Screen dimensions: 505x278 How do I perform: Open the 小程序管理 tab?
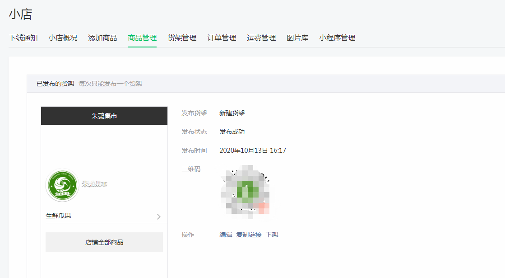pos(337,38)
